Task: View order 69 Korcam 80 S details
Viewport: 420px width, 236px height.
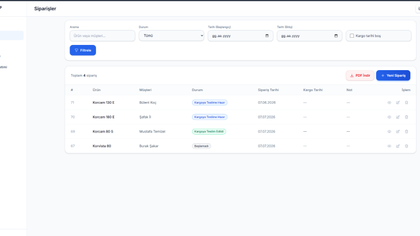Action: (x=389, y=132)
